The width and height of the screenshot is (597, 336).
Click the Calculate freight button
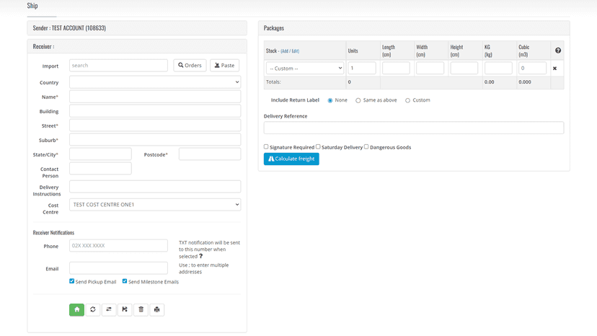(291, 159)
